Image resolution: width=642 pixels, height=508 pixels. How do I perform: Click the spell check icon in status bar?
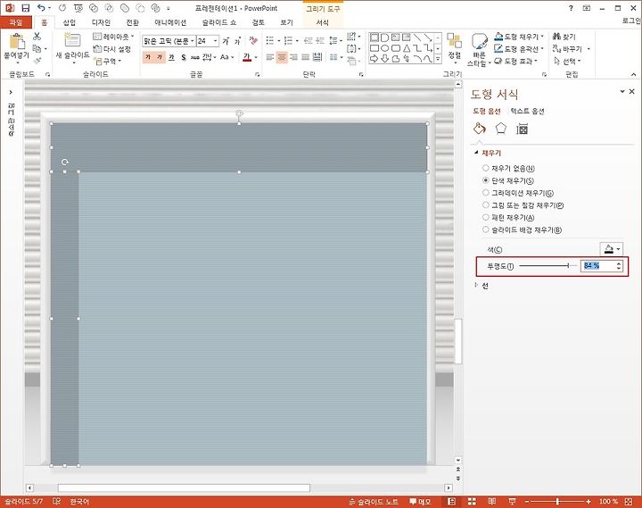pyautogui.click(x=56, y=502)
